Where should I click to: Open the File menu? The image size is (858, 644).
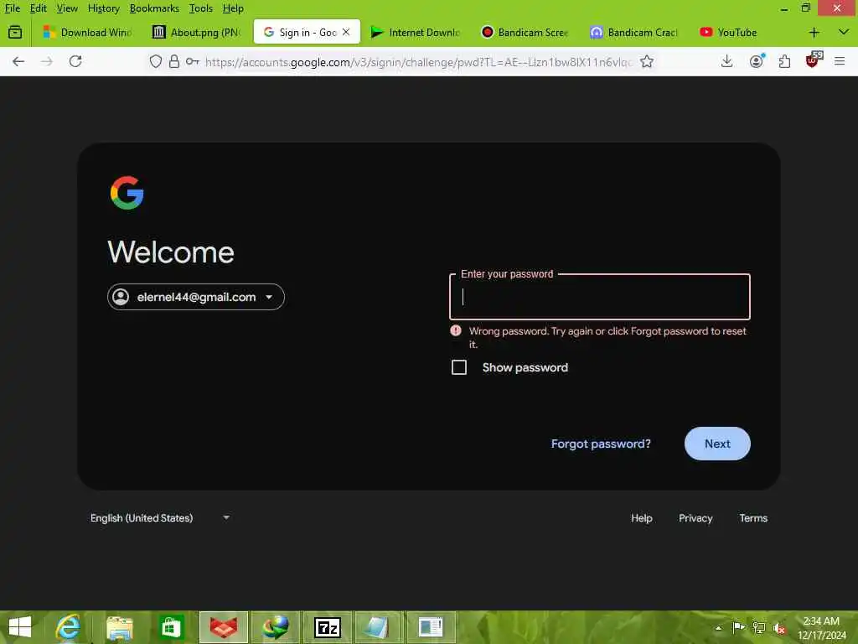(12, 8)
